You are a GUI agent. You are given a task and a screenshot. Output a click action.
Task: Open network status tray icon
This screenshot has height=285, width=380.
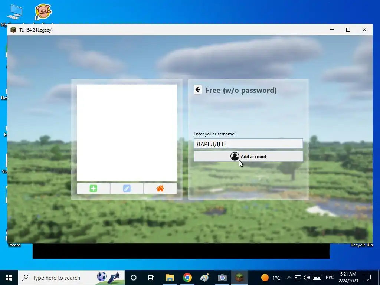tap(298, 278)
